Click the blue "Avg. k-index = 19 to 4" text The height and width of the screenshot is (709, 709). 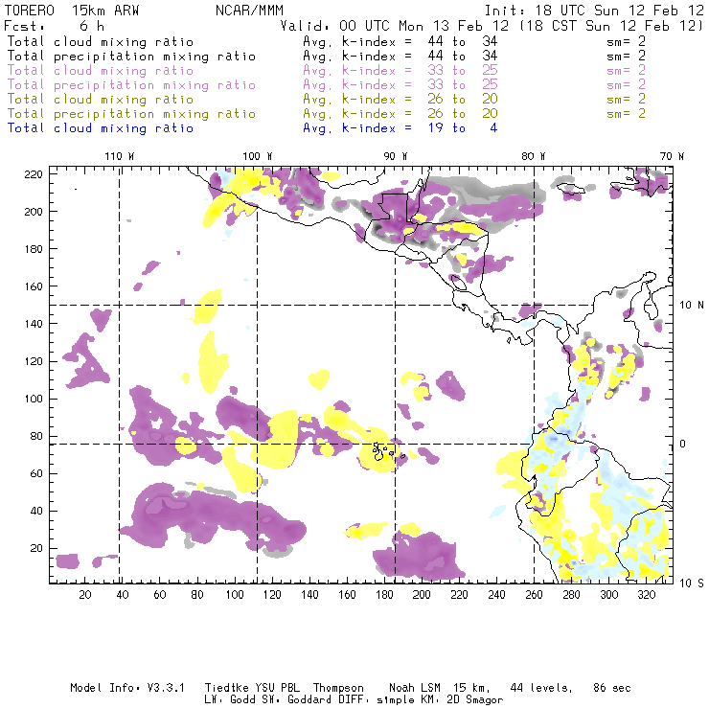pyautogui.click(x=400, y=128)
